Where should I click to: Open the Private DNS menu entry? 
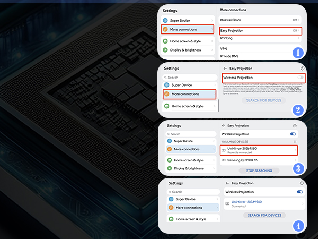click(229, 56)
